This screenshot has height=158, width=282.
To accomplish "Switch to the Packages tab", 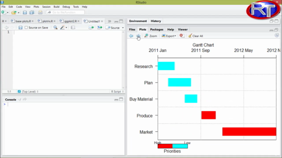I will tap(157, 29).
